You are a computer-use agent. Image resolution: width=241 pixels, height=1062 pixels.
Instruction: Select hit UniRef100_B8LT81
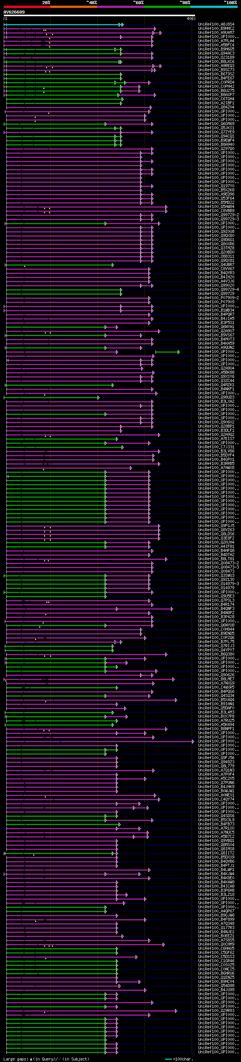(216, 559)
